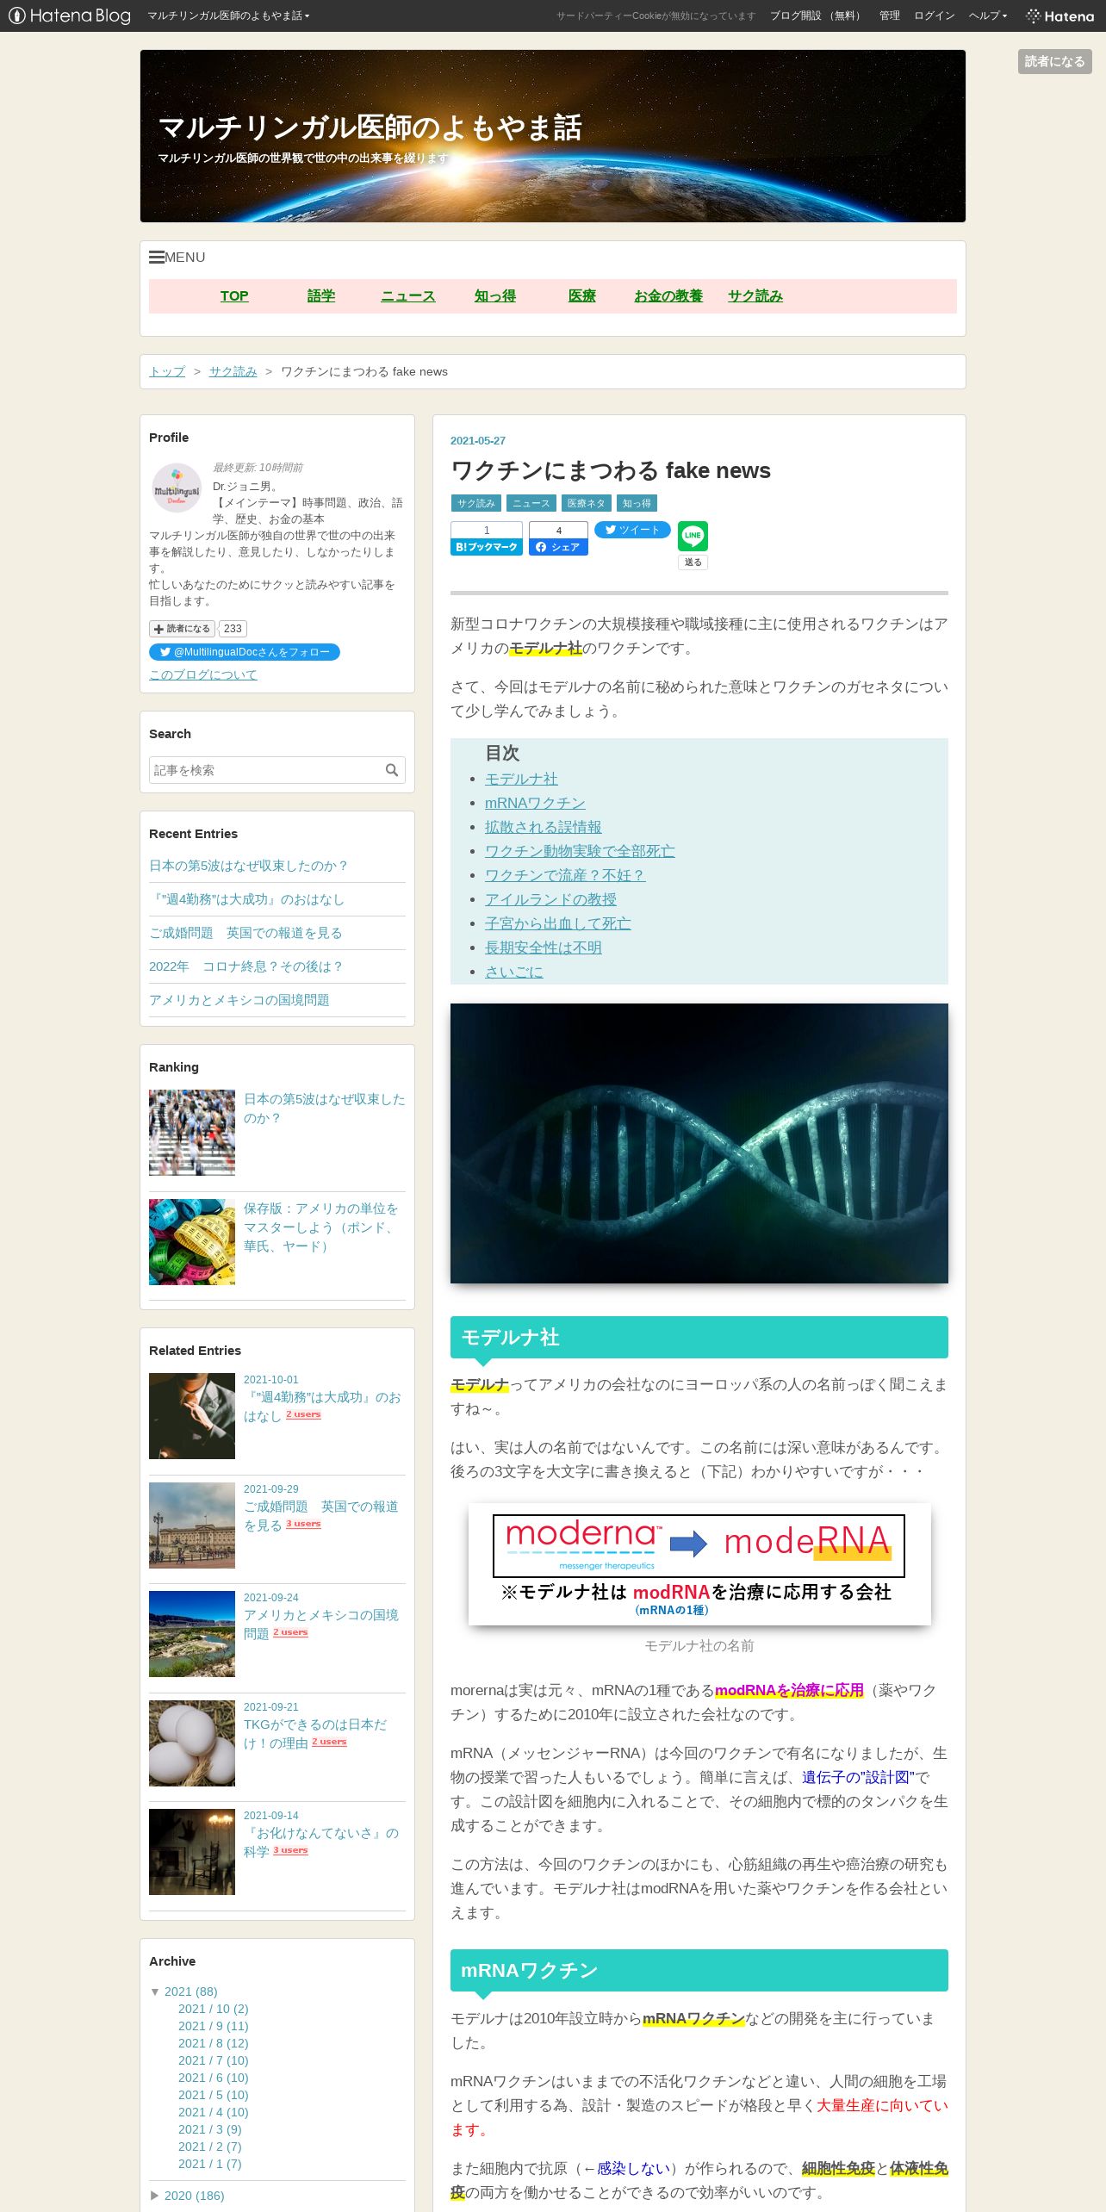Open the eggs thumbnail in Related Entries
Screen dimensions: 1106x2212
click(x=192, y=1743)
